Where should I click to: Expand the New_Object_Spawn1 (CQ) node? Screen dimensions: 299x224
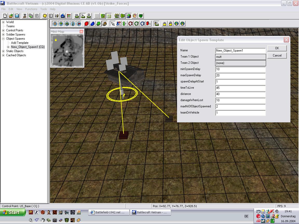pos(8,47)
